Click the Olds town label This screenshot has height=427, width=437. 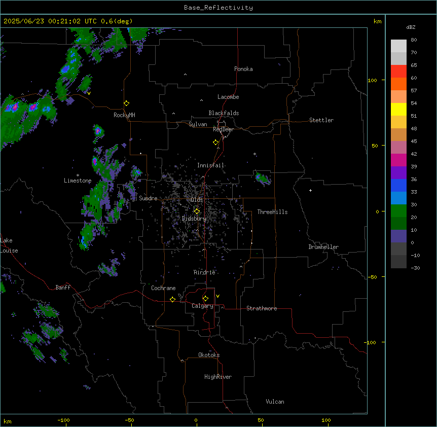pos(197,200)
